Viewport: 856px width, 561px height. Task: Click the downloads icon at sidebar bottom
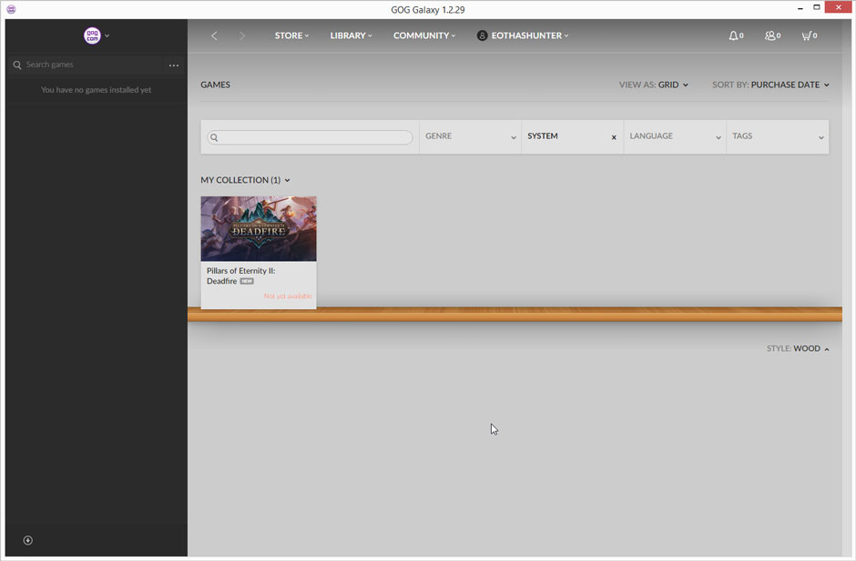click(27, 540)
